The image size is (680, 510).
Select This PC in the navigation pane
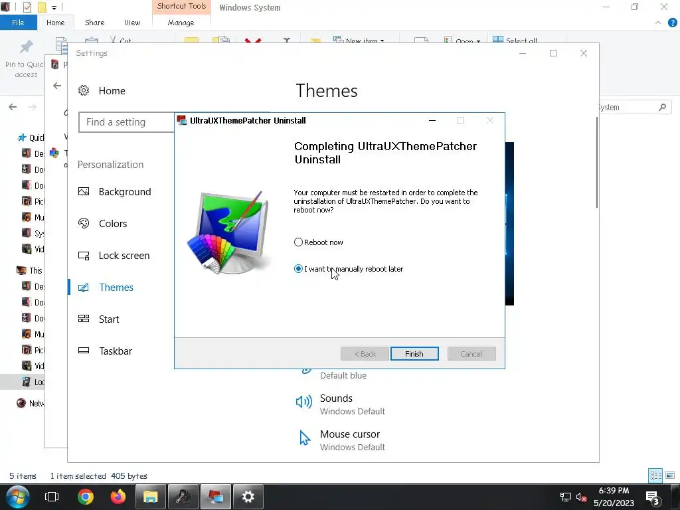click(x=29, y=270)
